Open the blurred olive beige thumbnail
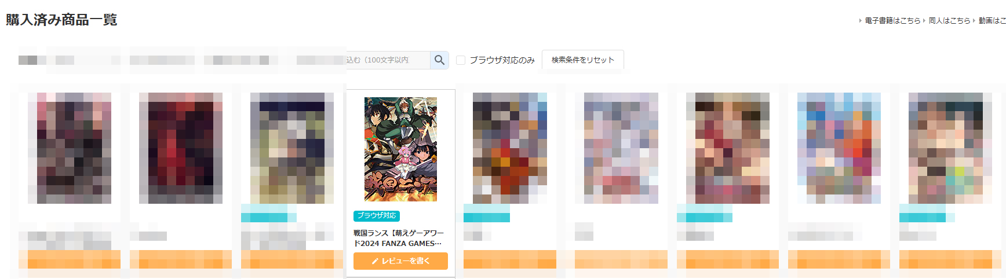Image resolution: width=1006 pixels, height=279 pixels. tap(292, 148)
